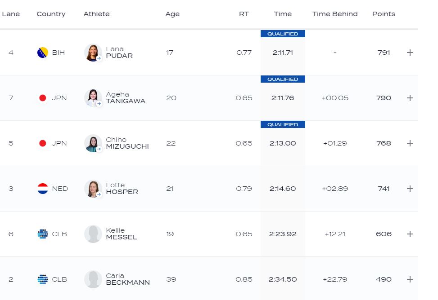This screenshot has height=300, width=438.
Task: Click Japan flag icon in Mizuguchi's row
Action: click(43, 143)
